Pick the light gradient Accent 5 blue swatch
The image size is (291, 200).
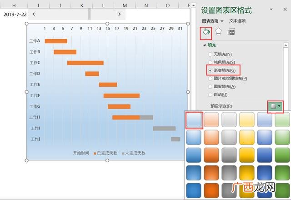tap(265, 120)
